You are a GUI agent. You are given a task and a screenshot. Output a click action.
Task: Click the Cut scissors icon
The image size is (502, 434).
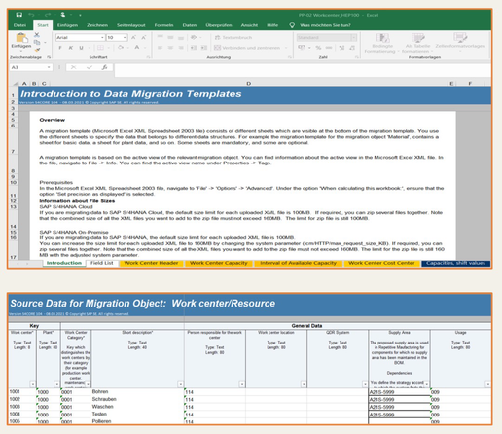pos(37,35)
